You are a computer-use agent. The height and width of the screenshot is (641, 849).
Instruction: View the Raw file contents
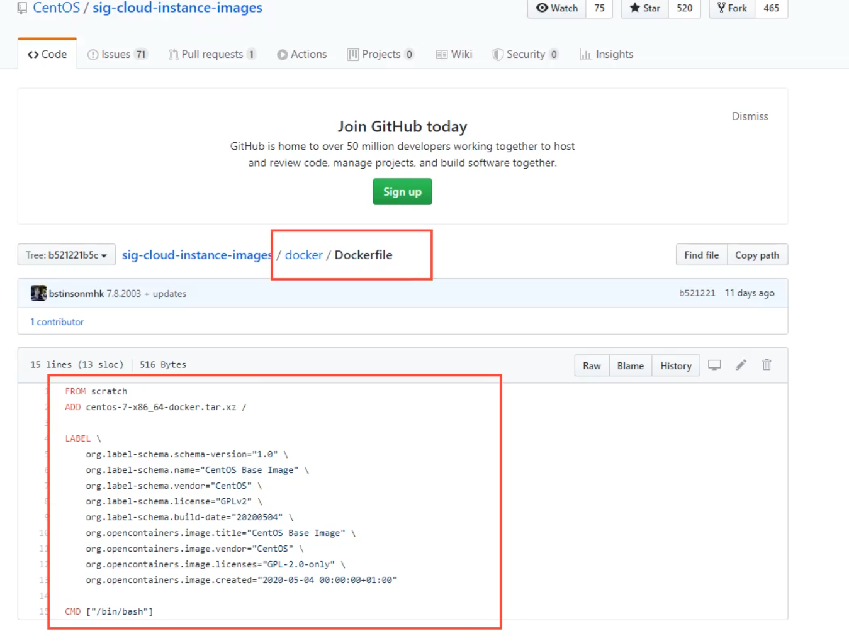pos(592,365)
